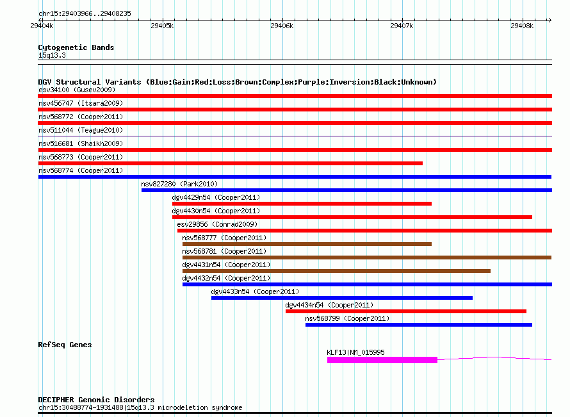The image size is (570, 417).
Task: Open the nsv827280 (Park2010) label
Action: tap(179, 184)
